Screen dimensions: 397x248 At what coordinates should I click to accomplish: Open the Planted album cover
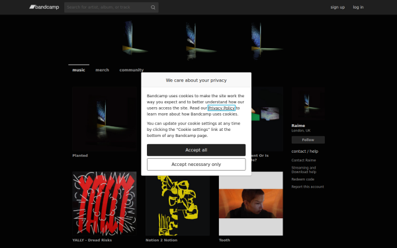pos(105,119)
